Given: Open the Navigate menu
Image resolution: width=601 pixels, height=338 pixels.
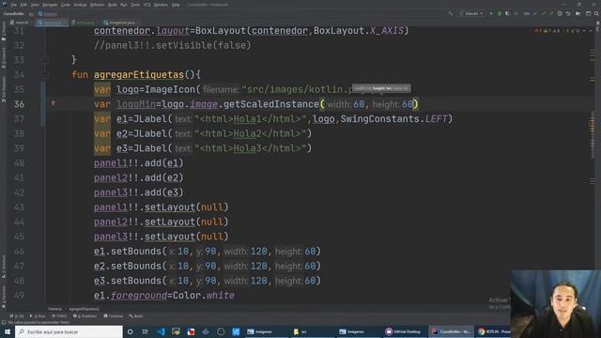Looking at the screenshot, I should coord(50,5).
